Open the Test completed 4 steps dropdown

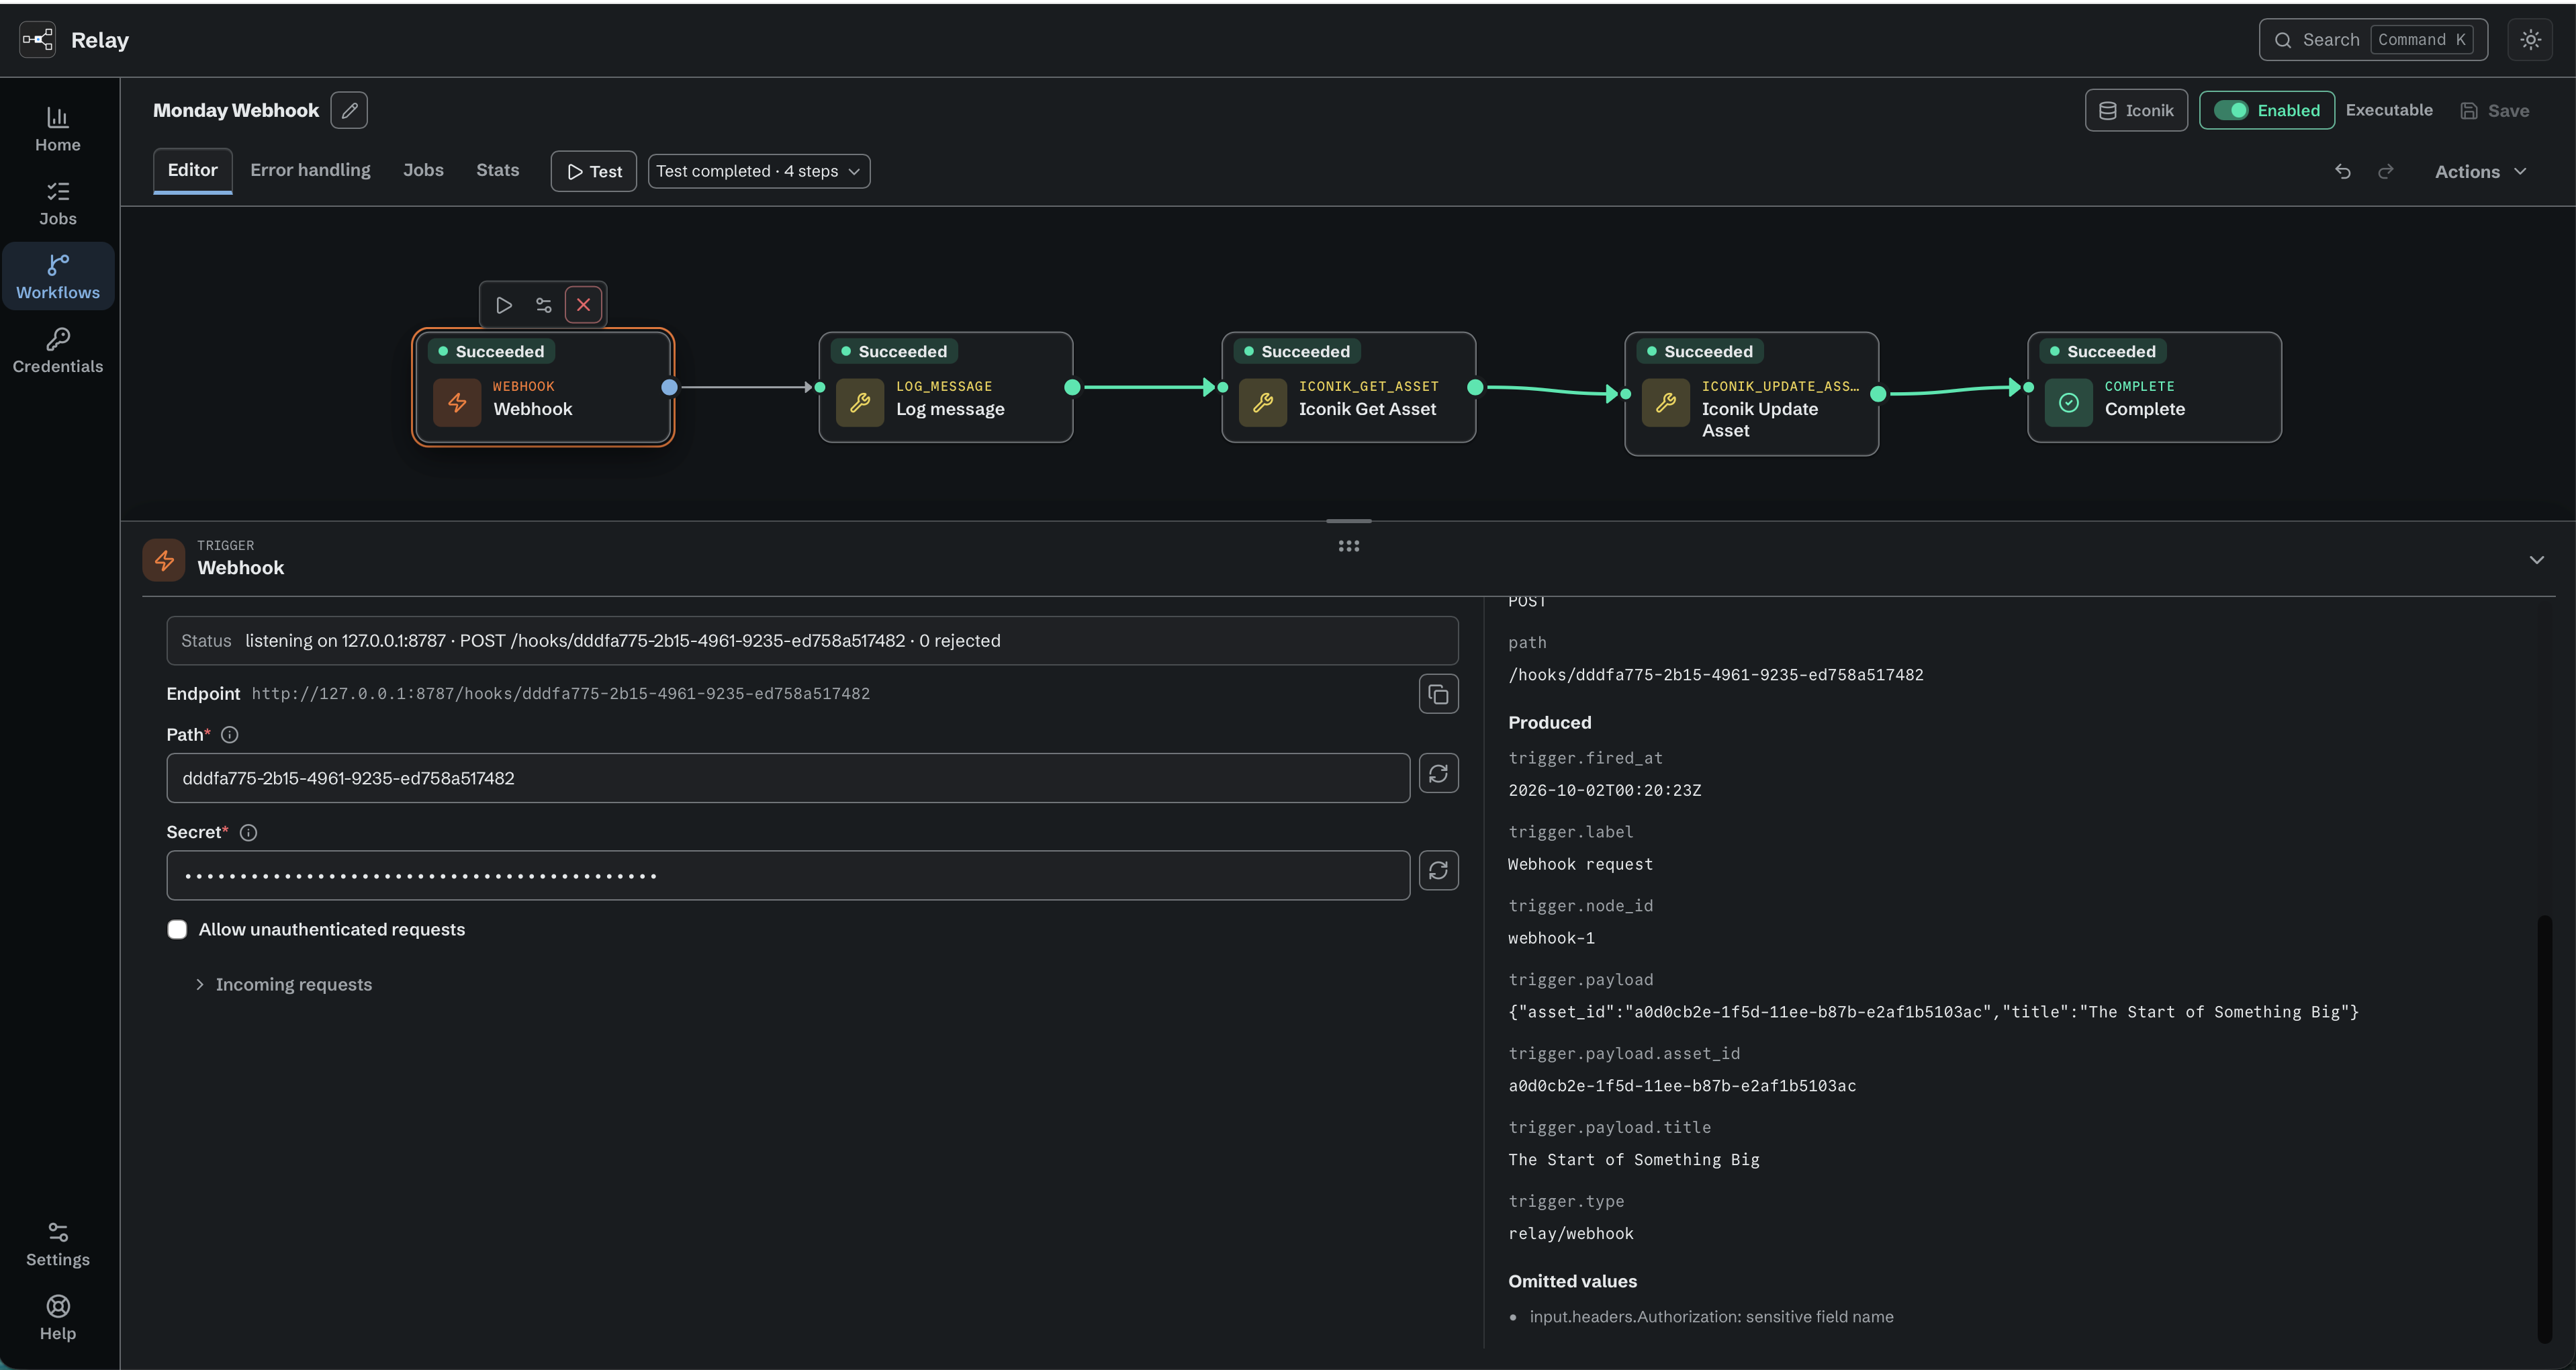coord(759,171)
